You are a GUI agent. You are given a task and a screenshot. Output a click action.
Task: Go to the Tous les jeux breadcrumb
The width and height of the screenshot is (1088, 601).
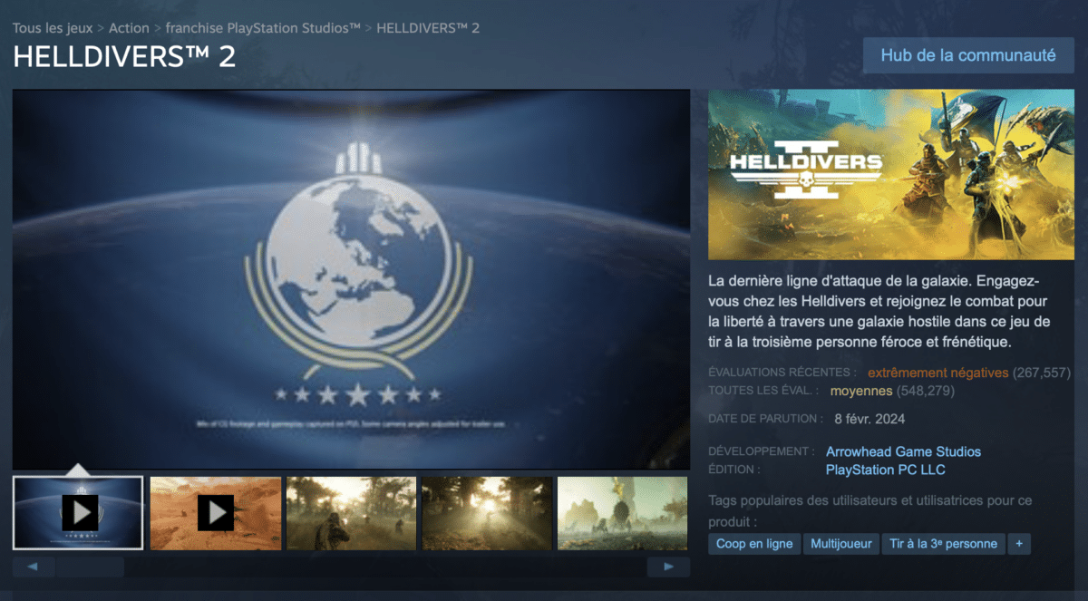[53, 28]
